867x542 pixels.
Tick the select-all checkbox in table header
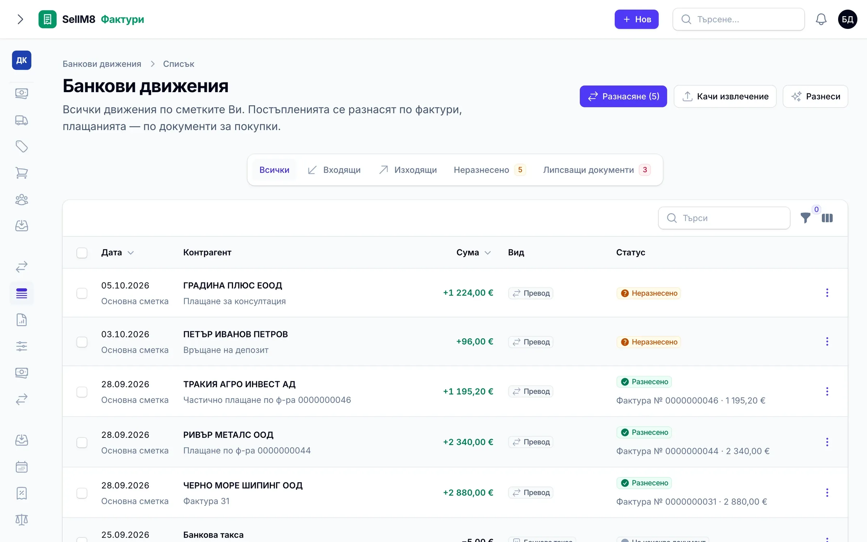[82, 253]
